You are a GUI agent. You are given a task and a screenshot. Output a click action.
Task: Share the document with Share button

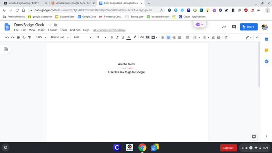pyautogui.click(x=249, y=27)
